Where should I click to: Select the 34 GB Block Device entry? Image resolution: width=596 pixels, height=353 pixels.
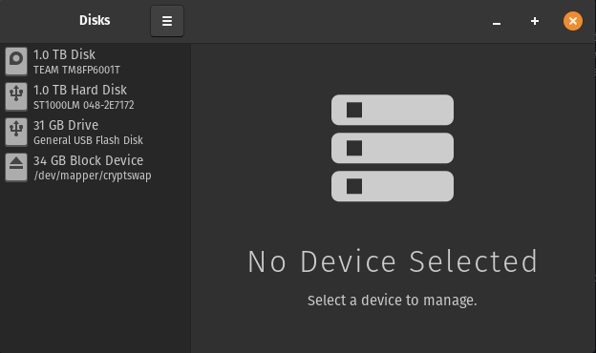[95, 167]
